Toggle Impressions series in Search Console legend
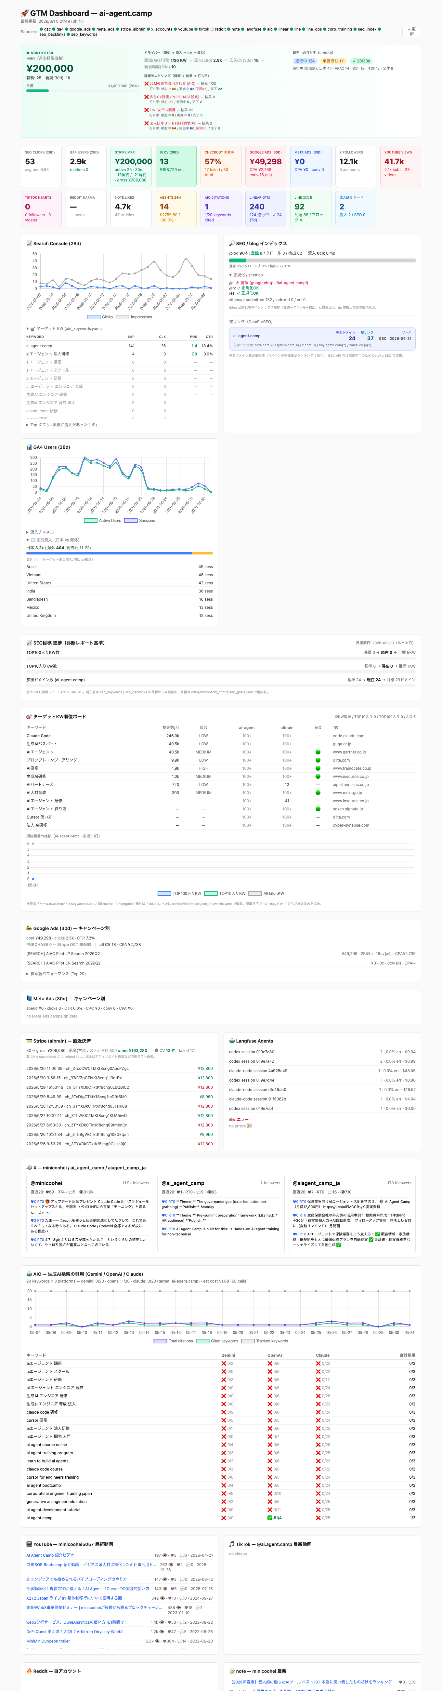Viewport: 442px width, 1691px height. coord(134,317)
